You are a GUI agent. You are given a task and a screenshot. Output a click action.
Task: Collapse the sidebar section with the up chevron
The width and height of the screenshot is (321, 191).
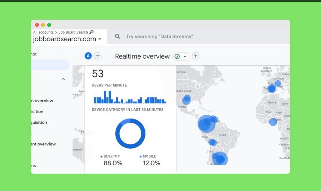[x=64, y=79]
